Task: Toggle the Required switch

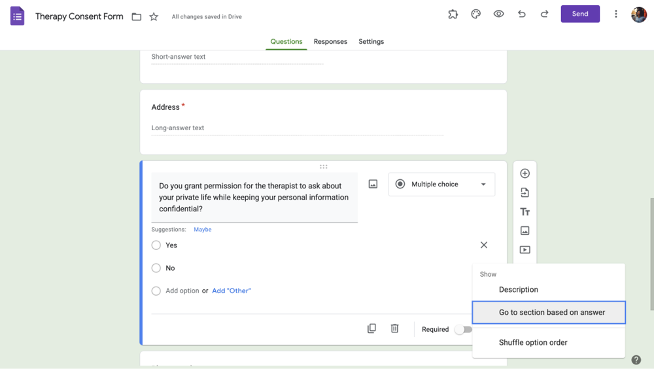Action: pyautogui.click(x=464, y=329)
